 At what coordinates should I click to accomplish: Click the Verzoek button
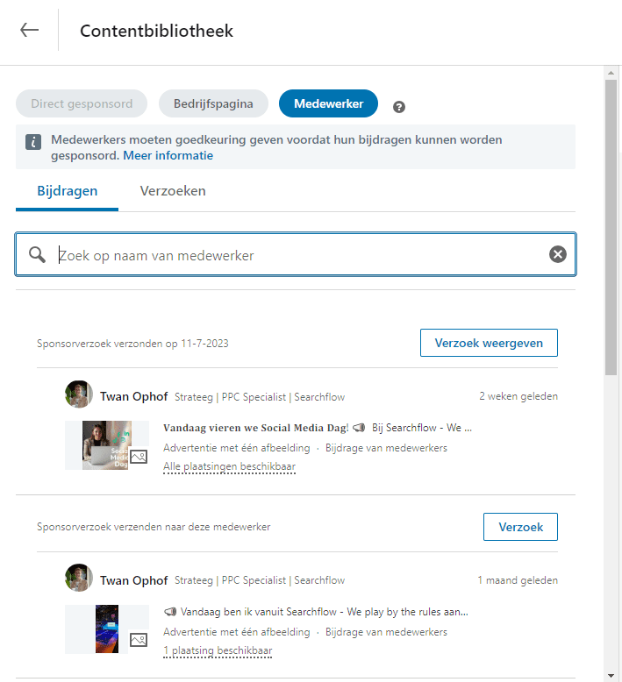pos(520,527)
